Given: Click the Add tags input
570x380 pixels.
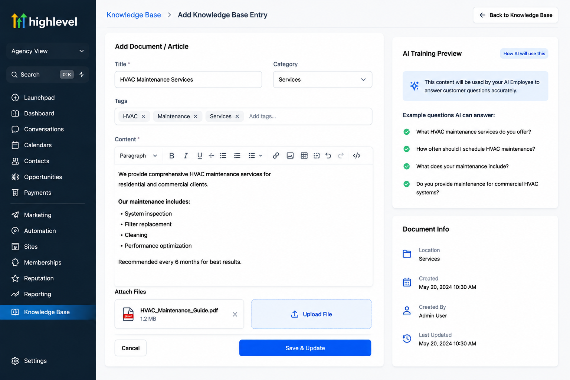Looking at the screenshot, I should (262, 117).
